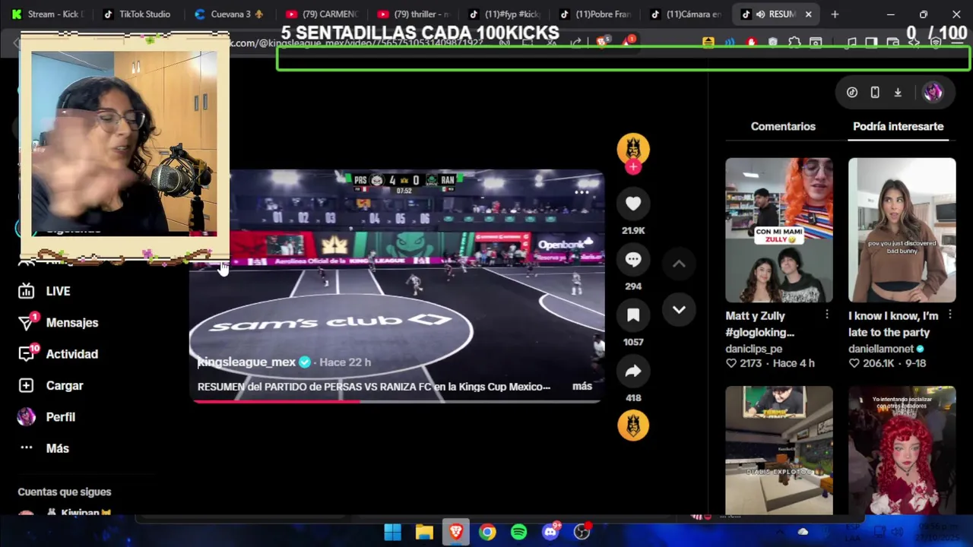Switch to the Comentarios tab
Screen dimensions: 973x547
[783, 126]
